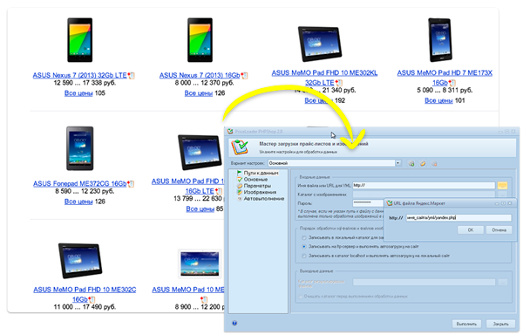This screenshot has height=335, width=523.
Task: Click OK in the Yandex Market URL dialog
Action: [471, 230]
